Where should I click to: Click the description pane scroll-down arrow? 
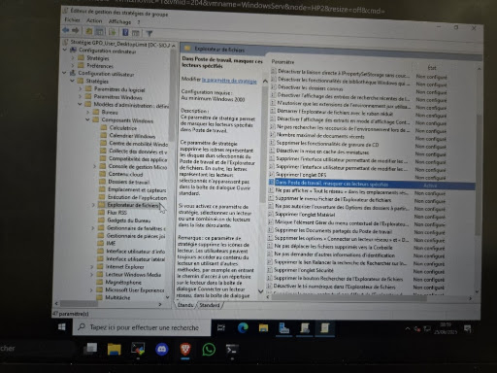pyautogui.click(x=261, y=291)
